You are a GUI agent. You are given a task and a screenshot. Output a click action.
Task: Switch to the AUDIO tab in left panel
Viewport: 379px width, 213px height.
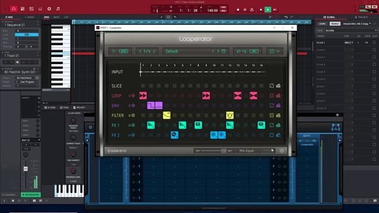pos(30,17)
